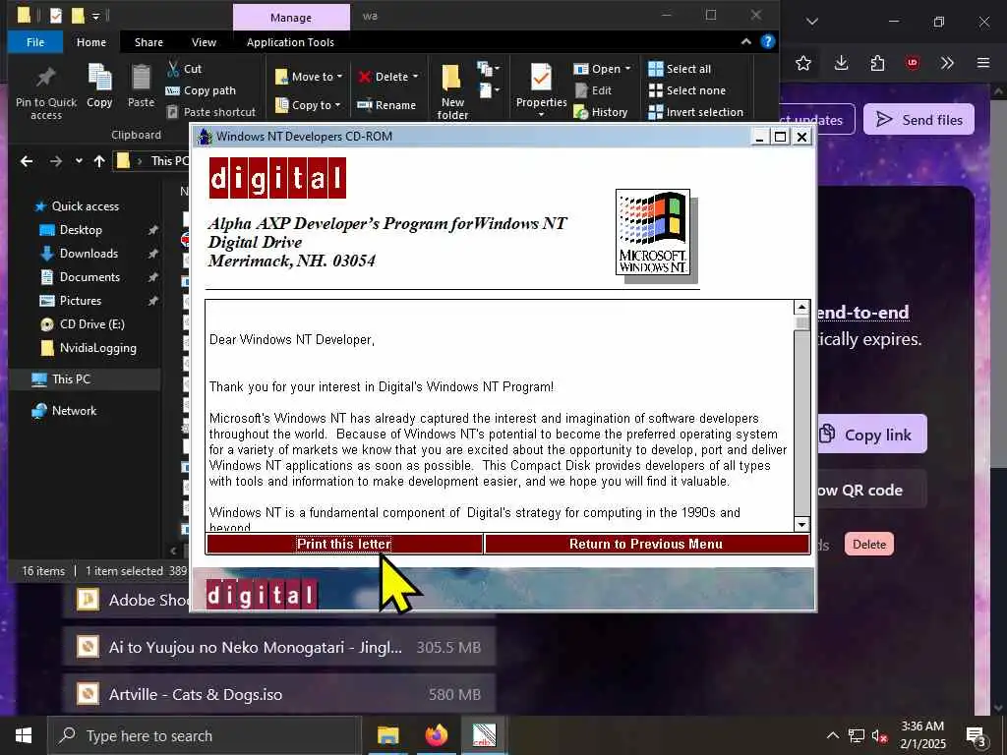Select Downloads in navigation pane
This screenshot has width=1007, height=755.
(89, 254)
